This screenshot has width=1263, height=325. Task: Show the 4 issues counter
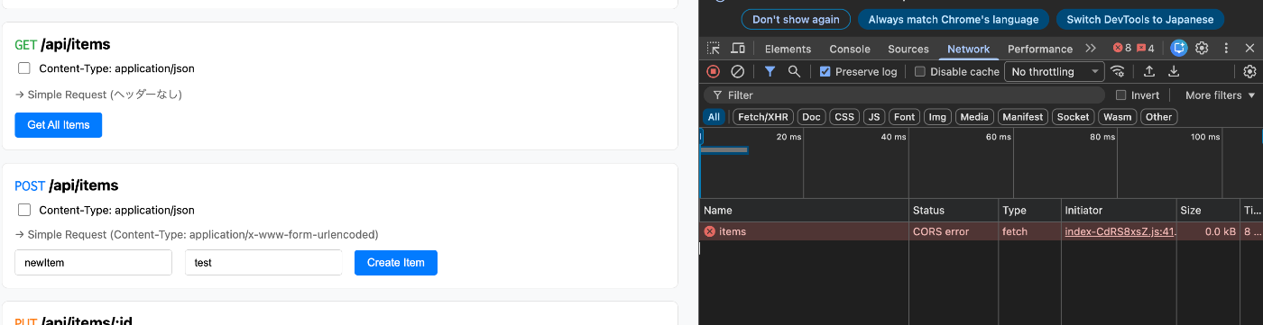(1145, 49)
